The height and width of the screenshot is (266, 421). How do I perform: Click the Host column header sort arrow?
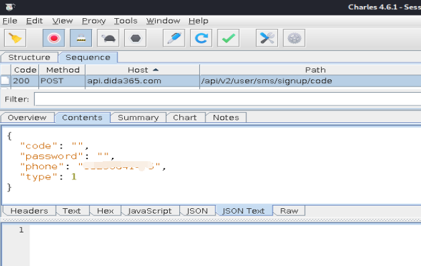pos(156,70)
